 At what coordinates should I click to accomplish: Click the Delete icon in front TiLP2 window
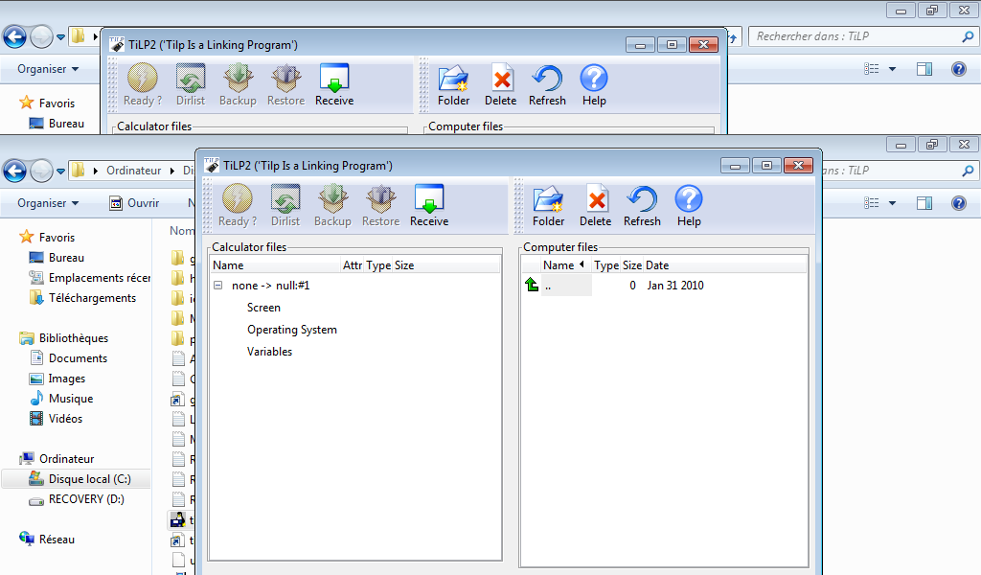pos(595,206)
